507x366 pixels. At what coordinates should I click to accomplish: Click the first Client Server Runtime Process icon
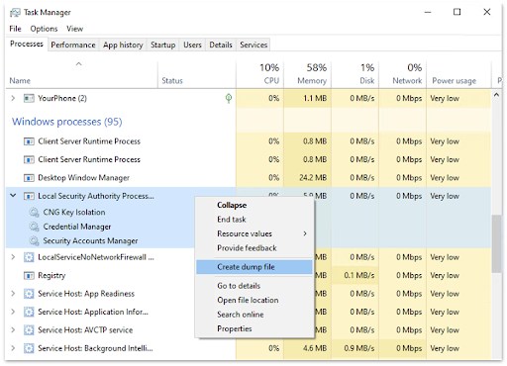click(x=29, y=141)
